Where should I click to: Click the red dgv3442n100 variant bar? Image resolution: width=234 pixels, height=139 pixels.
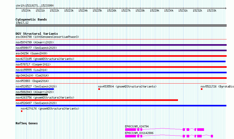click(x=121, y=78)
